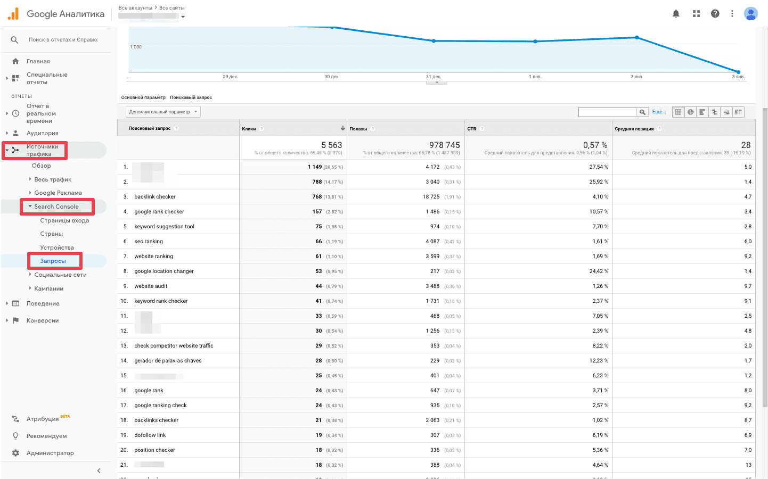Open Запросы report
This screenshot has width=768, height=479.
coord(53,261)
